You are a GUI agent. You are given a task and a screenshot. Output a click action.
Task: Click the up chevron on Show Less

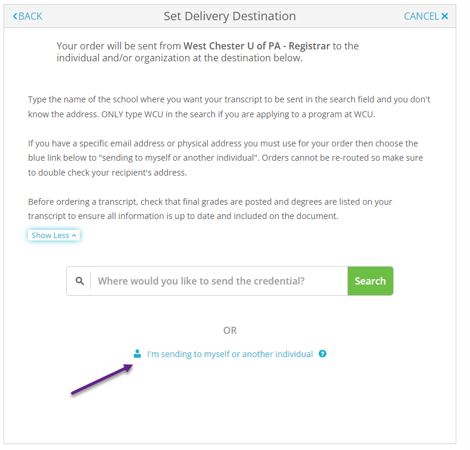pyautogui.click(x=74, y=235)
